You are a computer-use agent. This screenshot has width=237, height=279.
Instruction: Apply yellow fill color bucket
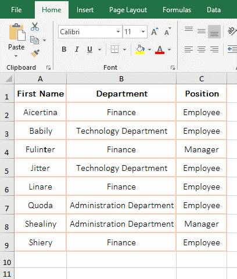[x=140, y=49]
